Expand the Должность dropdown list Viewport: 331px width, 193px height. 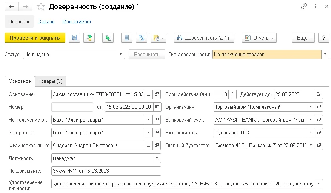157,158
